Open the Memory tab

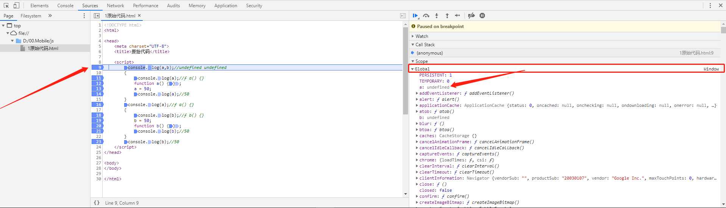197,6
